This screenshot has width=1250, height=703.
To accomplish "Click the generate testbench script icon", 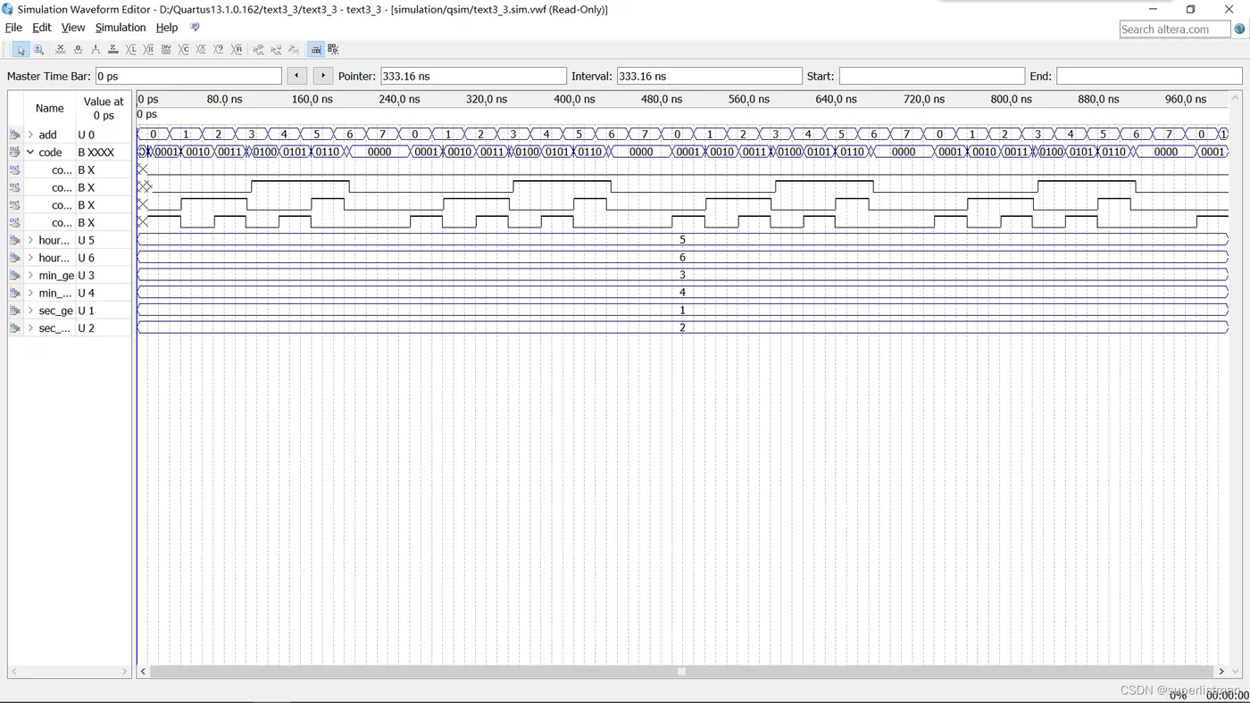I will (x=294, y=49).
